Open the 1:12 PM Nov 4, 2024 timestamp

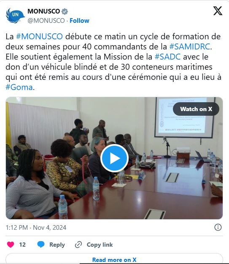(x=36, y=228)
